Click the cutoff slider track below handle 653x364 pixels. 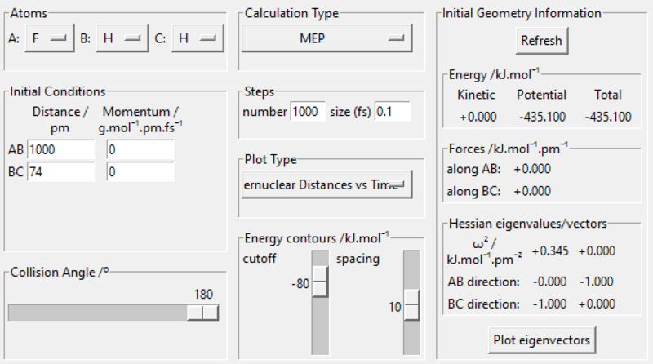pos(320,326)
